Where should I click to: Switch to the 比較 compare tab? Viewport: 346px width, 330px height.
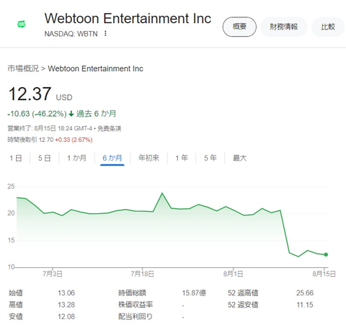click(x=328, y=27)
